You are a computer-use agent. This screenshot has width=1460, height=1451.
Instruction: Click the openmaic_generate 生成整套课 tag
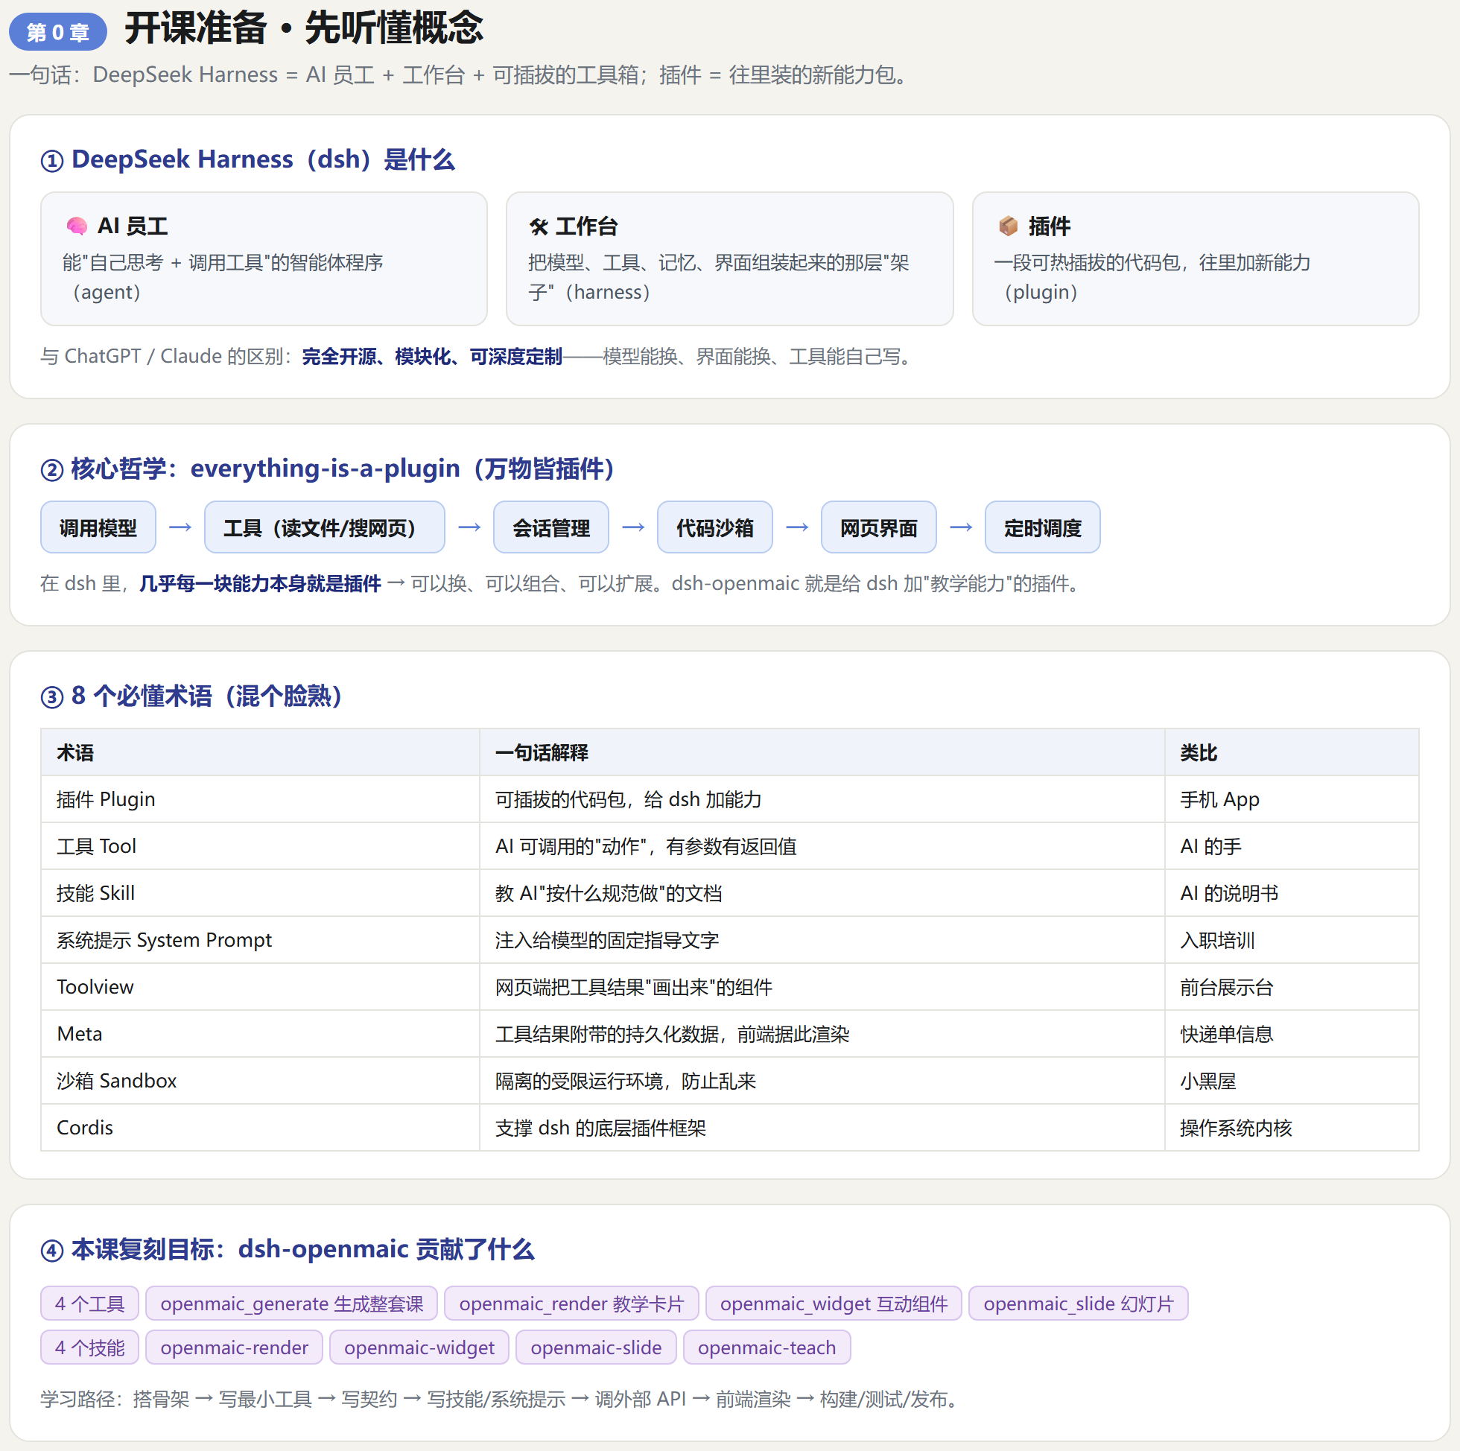pyautogui.click(x=292, y=1304)
